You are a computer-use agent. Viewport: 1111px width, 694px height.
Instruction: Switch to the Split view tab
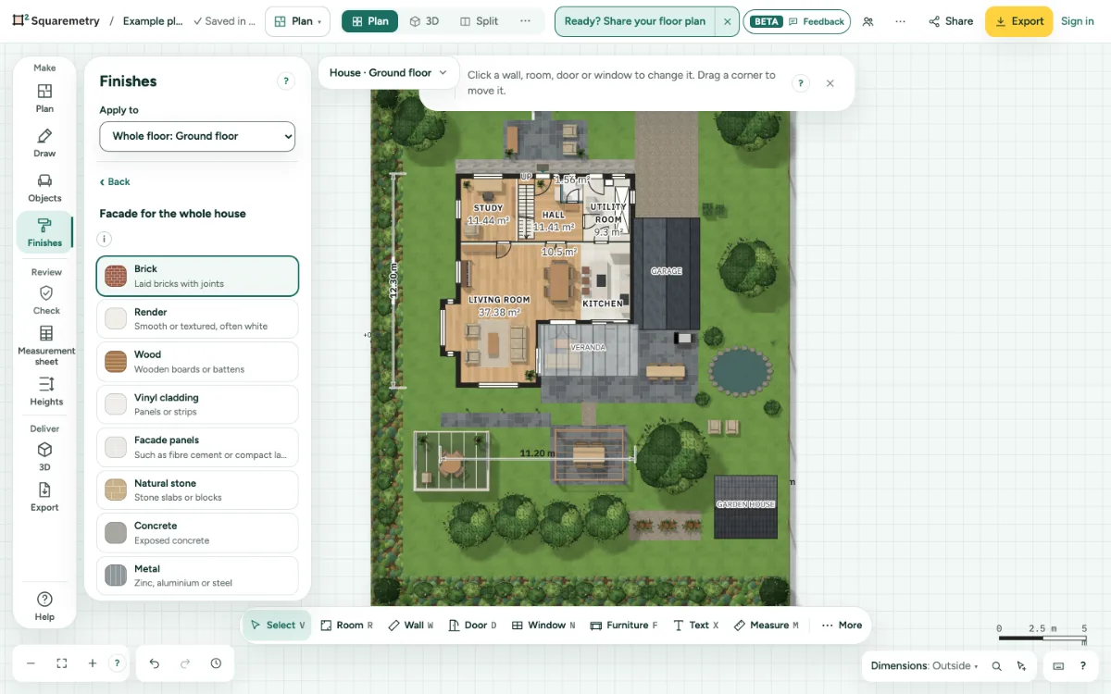479,21
